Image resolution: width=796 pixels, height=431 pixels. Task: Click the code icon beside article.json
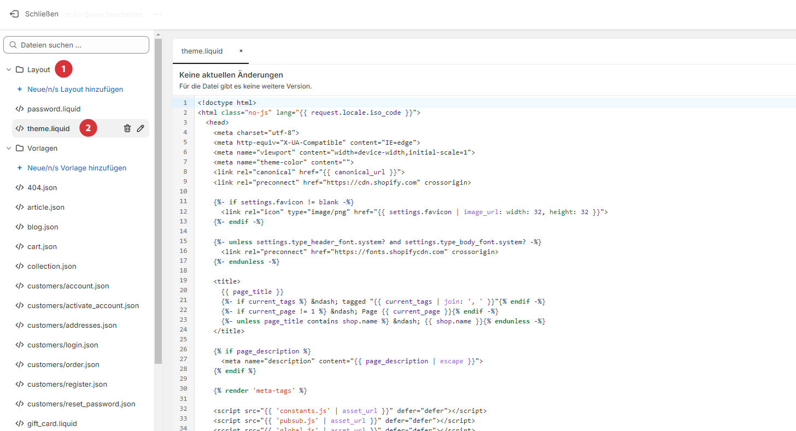20,207
